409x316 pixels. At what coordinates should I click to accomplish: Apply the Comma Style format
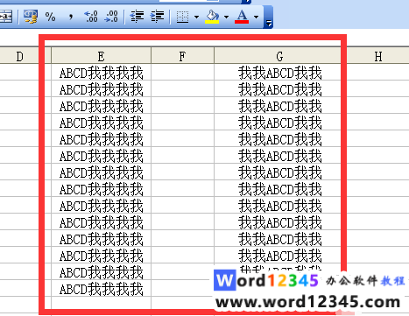[x=70, y=17]
